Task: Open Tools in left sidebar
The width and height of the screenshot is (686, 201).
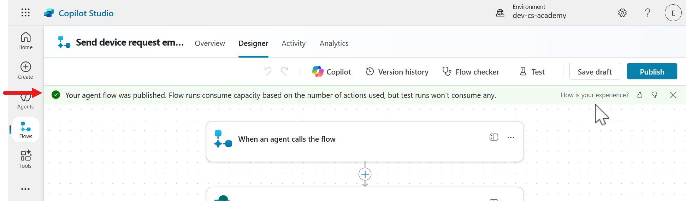Action: pos(25,159)
